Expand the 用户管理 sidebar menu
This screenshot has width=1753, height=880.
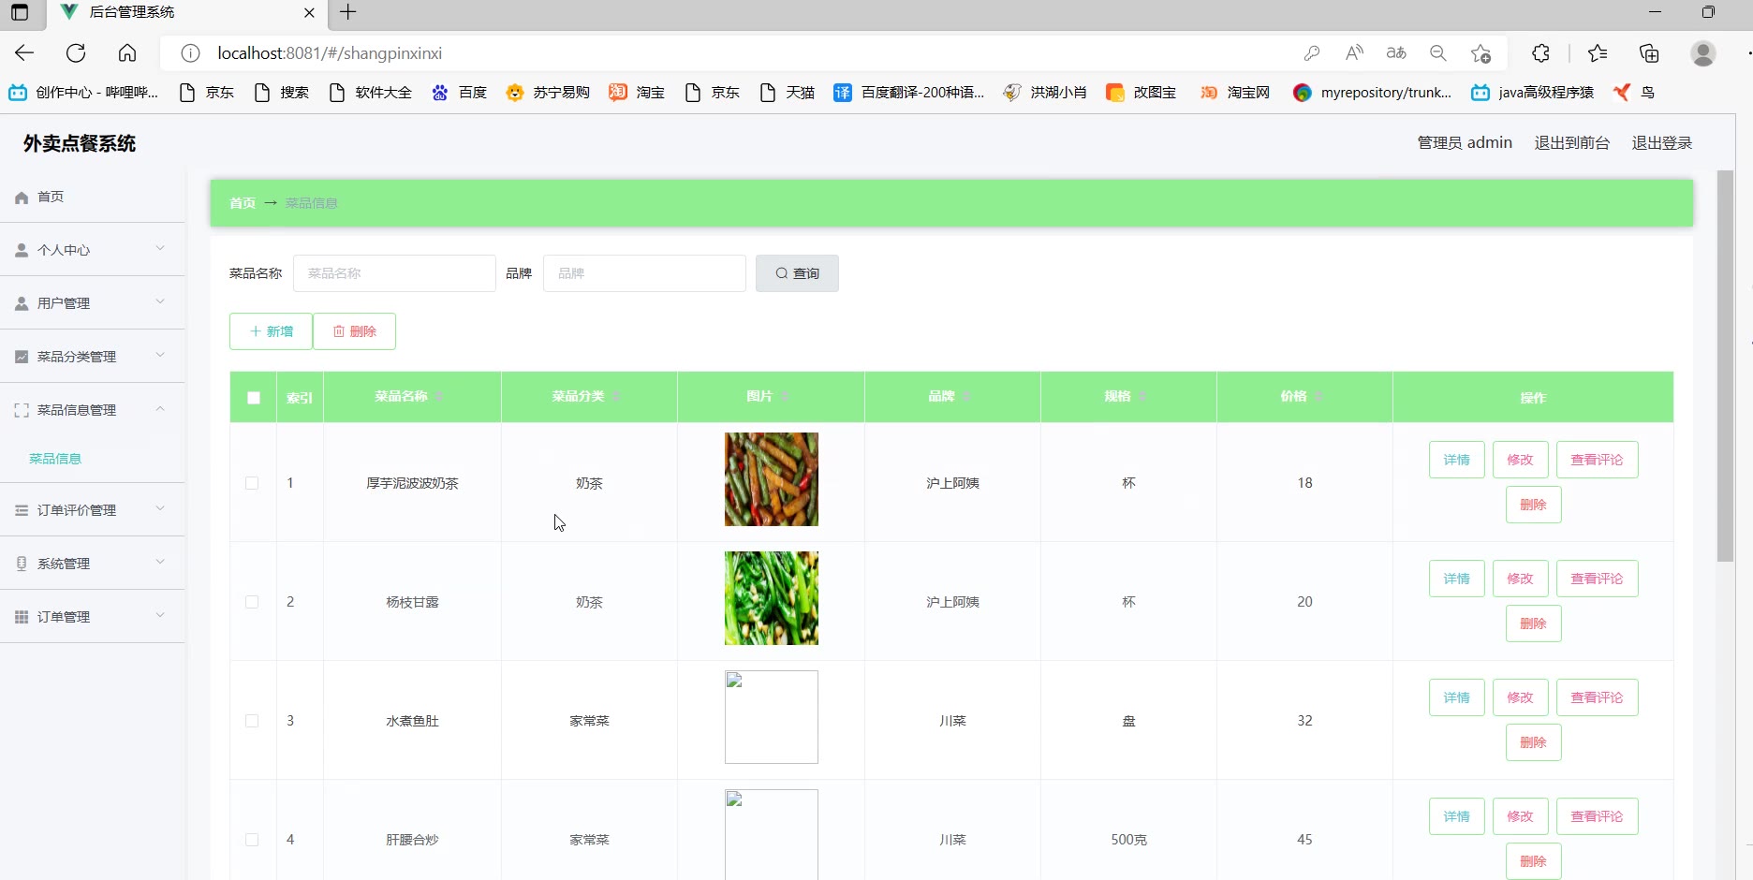(92, 303)
